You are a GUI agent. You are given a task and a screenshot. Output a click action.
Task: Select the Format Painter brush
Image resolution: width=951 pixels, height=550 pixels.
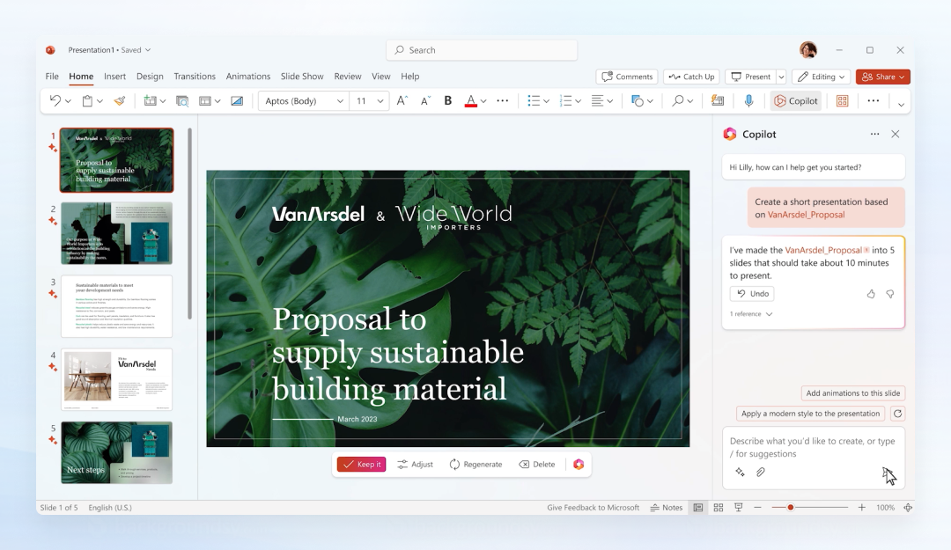pyautogui.click(x=120, y=101)
